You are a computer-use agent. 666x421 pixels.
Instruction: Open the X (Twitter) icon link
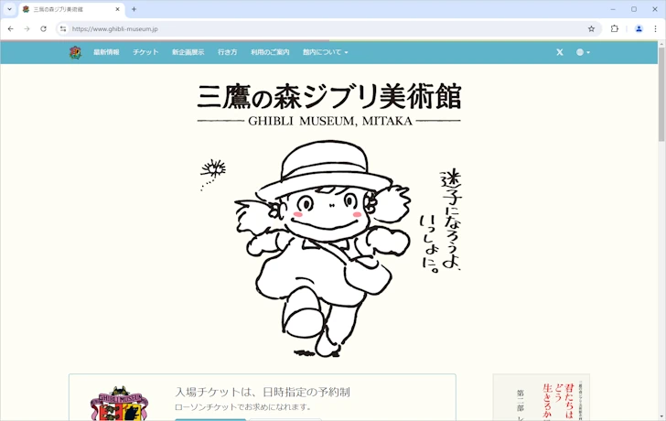pyautogui.click(x=560, y=52)
